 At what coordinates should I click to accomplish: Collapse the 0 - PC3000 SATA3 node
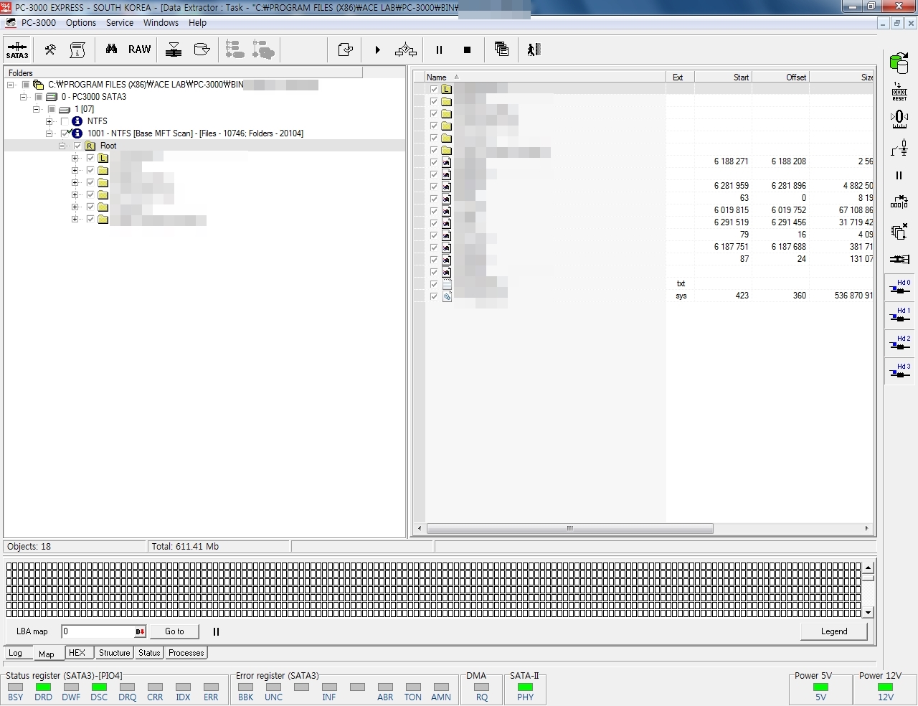(x=24, y=97)
